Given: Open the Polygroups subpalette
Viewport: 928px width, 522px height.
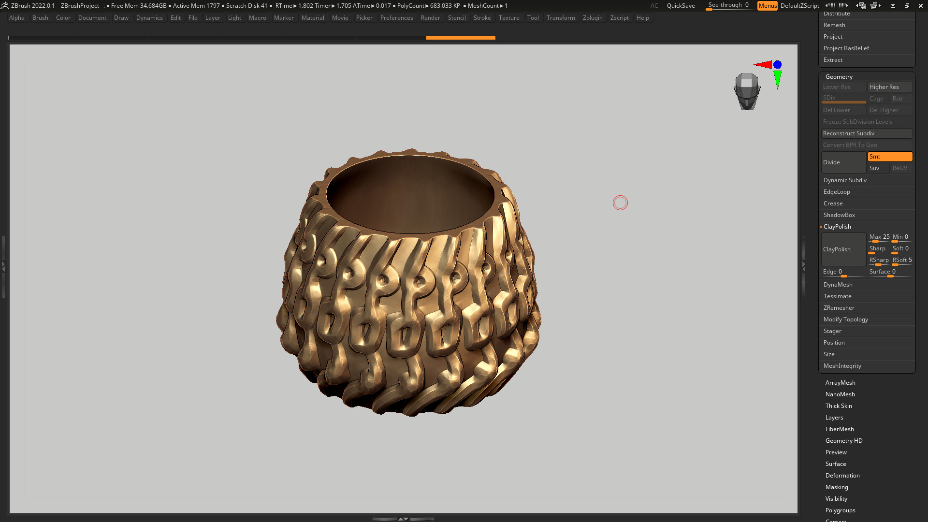Looking at the screenshot, I should click(x=840, y=510).
